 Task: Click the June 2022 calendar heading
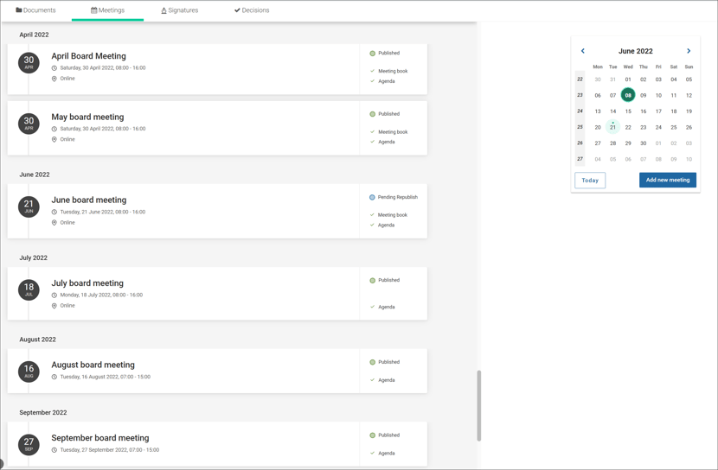tap(636, 51)
